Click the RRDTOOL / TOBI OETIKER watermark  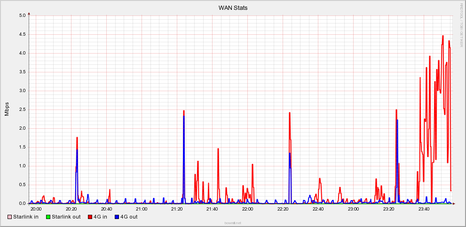[461, 25]
